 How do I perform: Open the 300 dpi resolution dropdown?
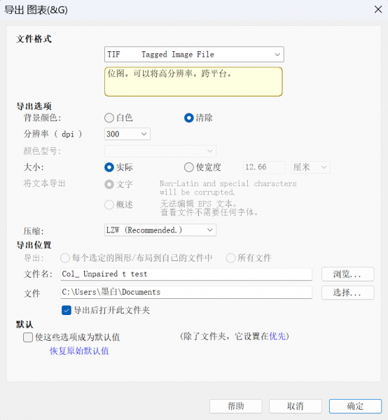click(x=127, y=134)
